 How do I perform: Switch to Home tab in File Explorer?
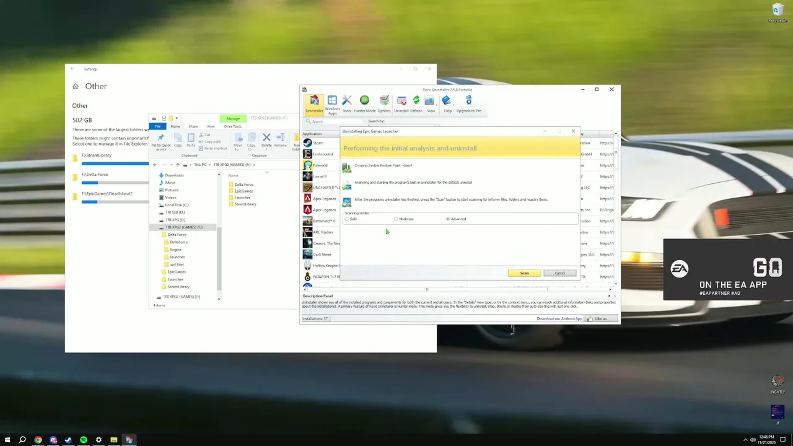click(x=175, y=126)
